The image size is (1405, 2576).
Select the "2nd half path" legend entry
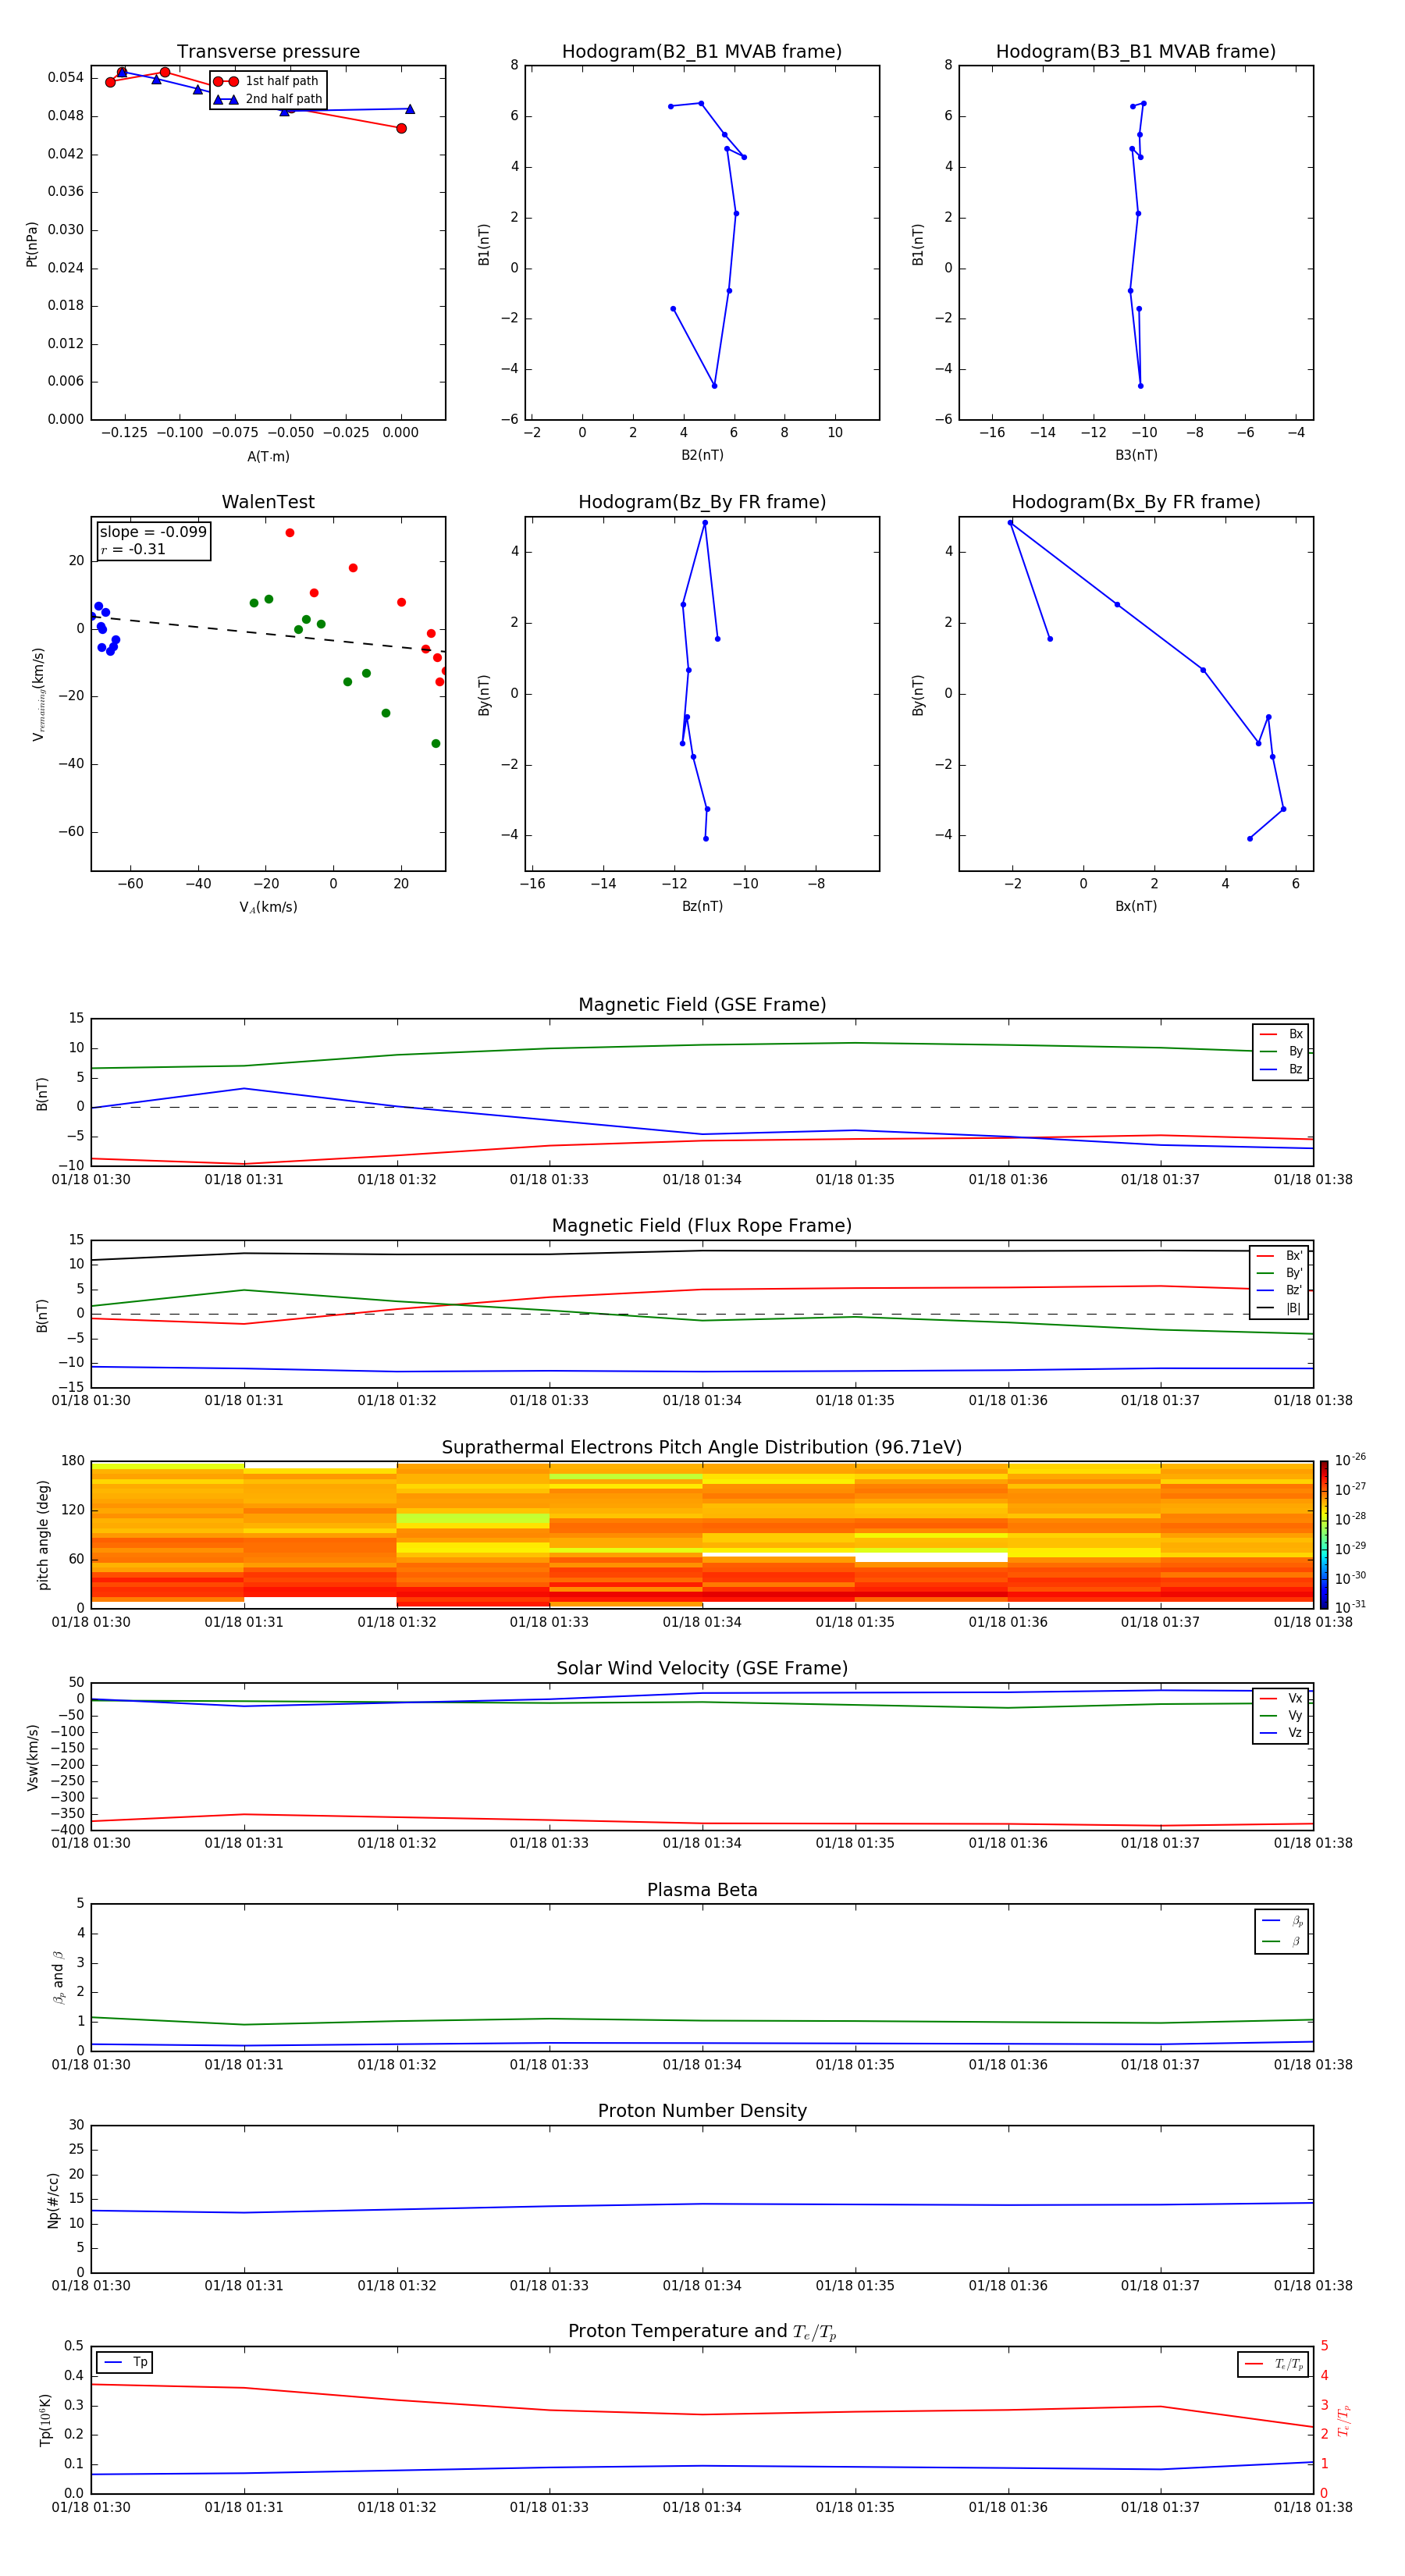pos(268,99)
